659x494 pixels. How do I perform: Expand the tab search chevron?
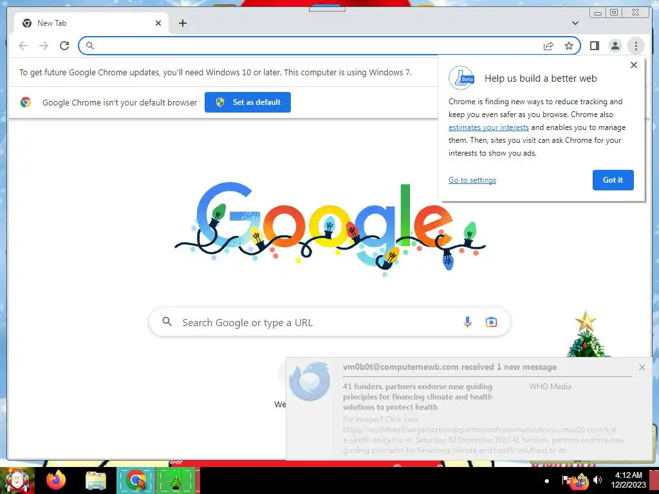575,23
